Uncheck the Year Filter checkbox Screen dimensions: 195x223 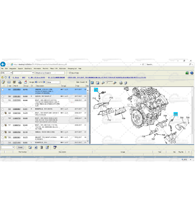coord(70,73)
